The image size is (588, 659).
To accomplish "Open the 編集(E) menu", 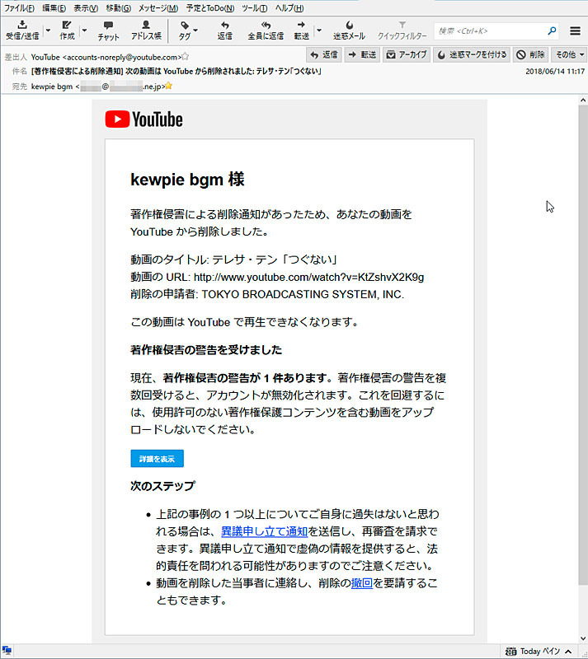I will 54,8.
